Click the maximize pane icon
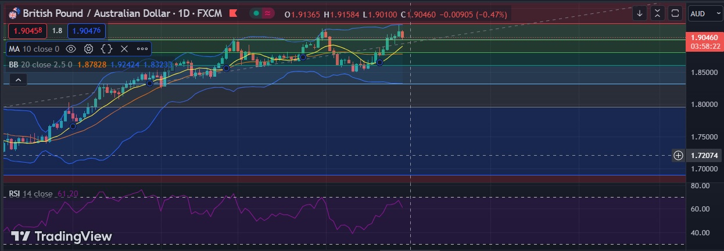This screenshot has height=251, width=724. (676, 13)
